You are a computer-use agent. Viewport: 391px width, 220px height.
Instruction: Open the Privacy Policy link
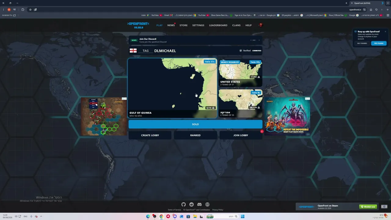click(x=218, y=210)
